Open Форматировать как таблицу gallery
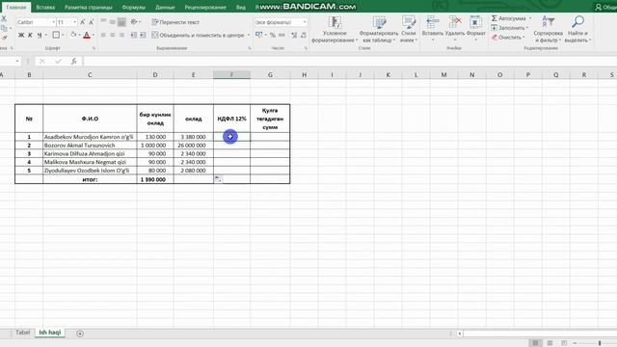The image size is (617, 347). coord(379,29)
